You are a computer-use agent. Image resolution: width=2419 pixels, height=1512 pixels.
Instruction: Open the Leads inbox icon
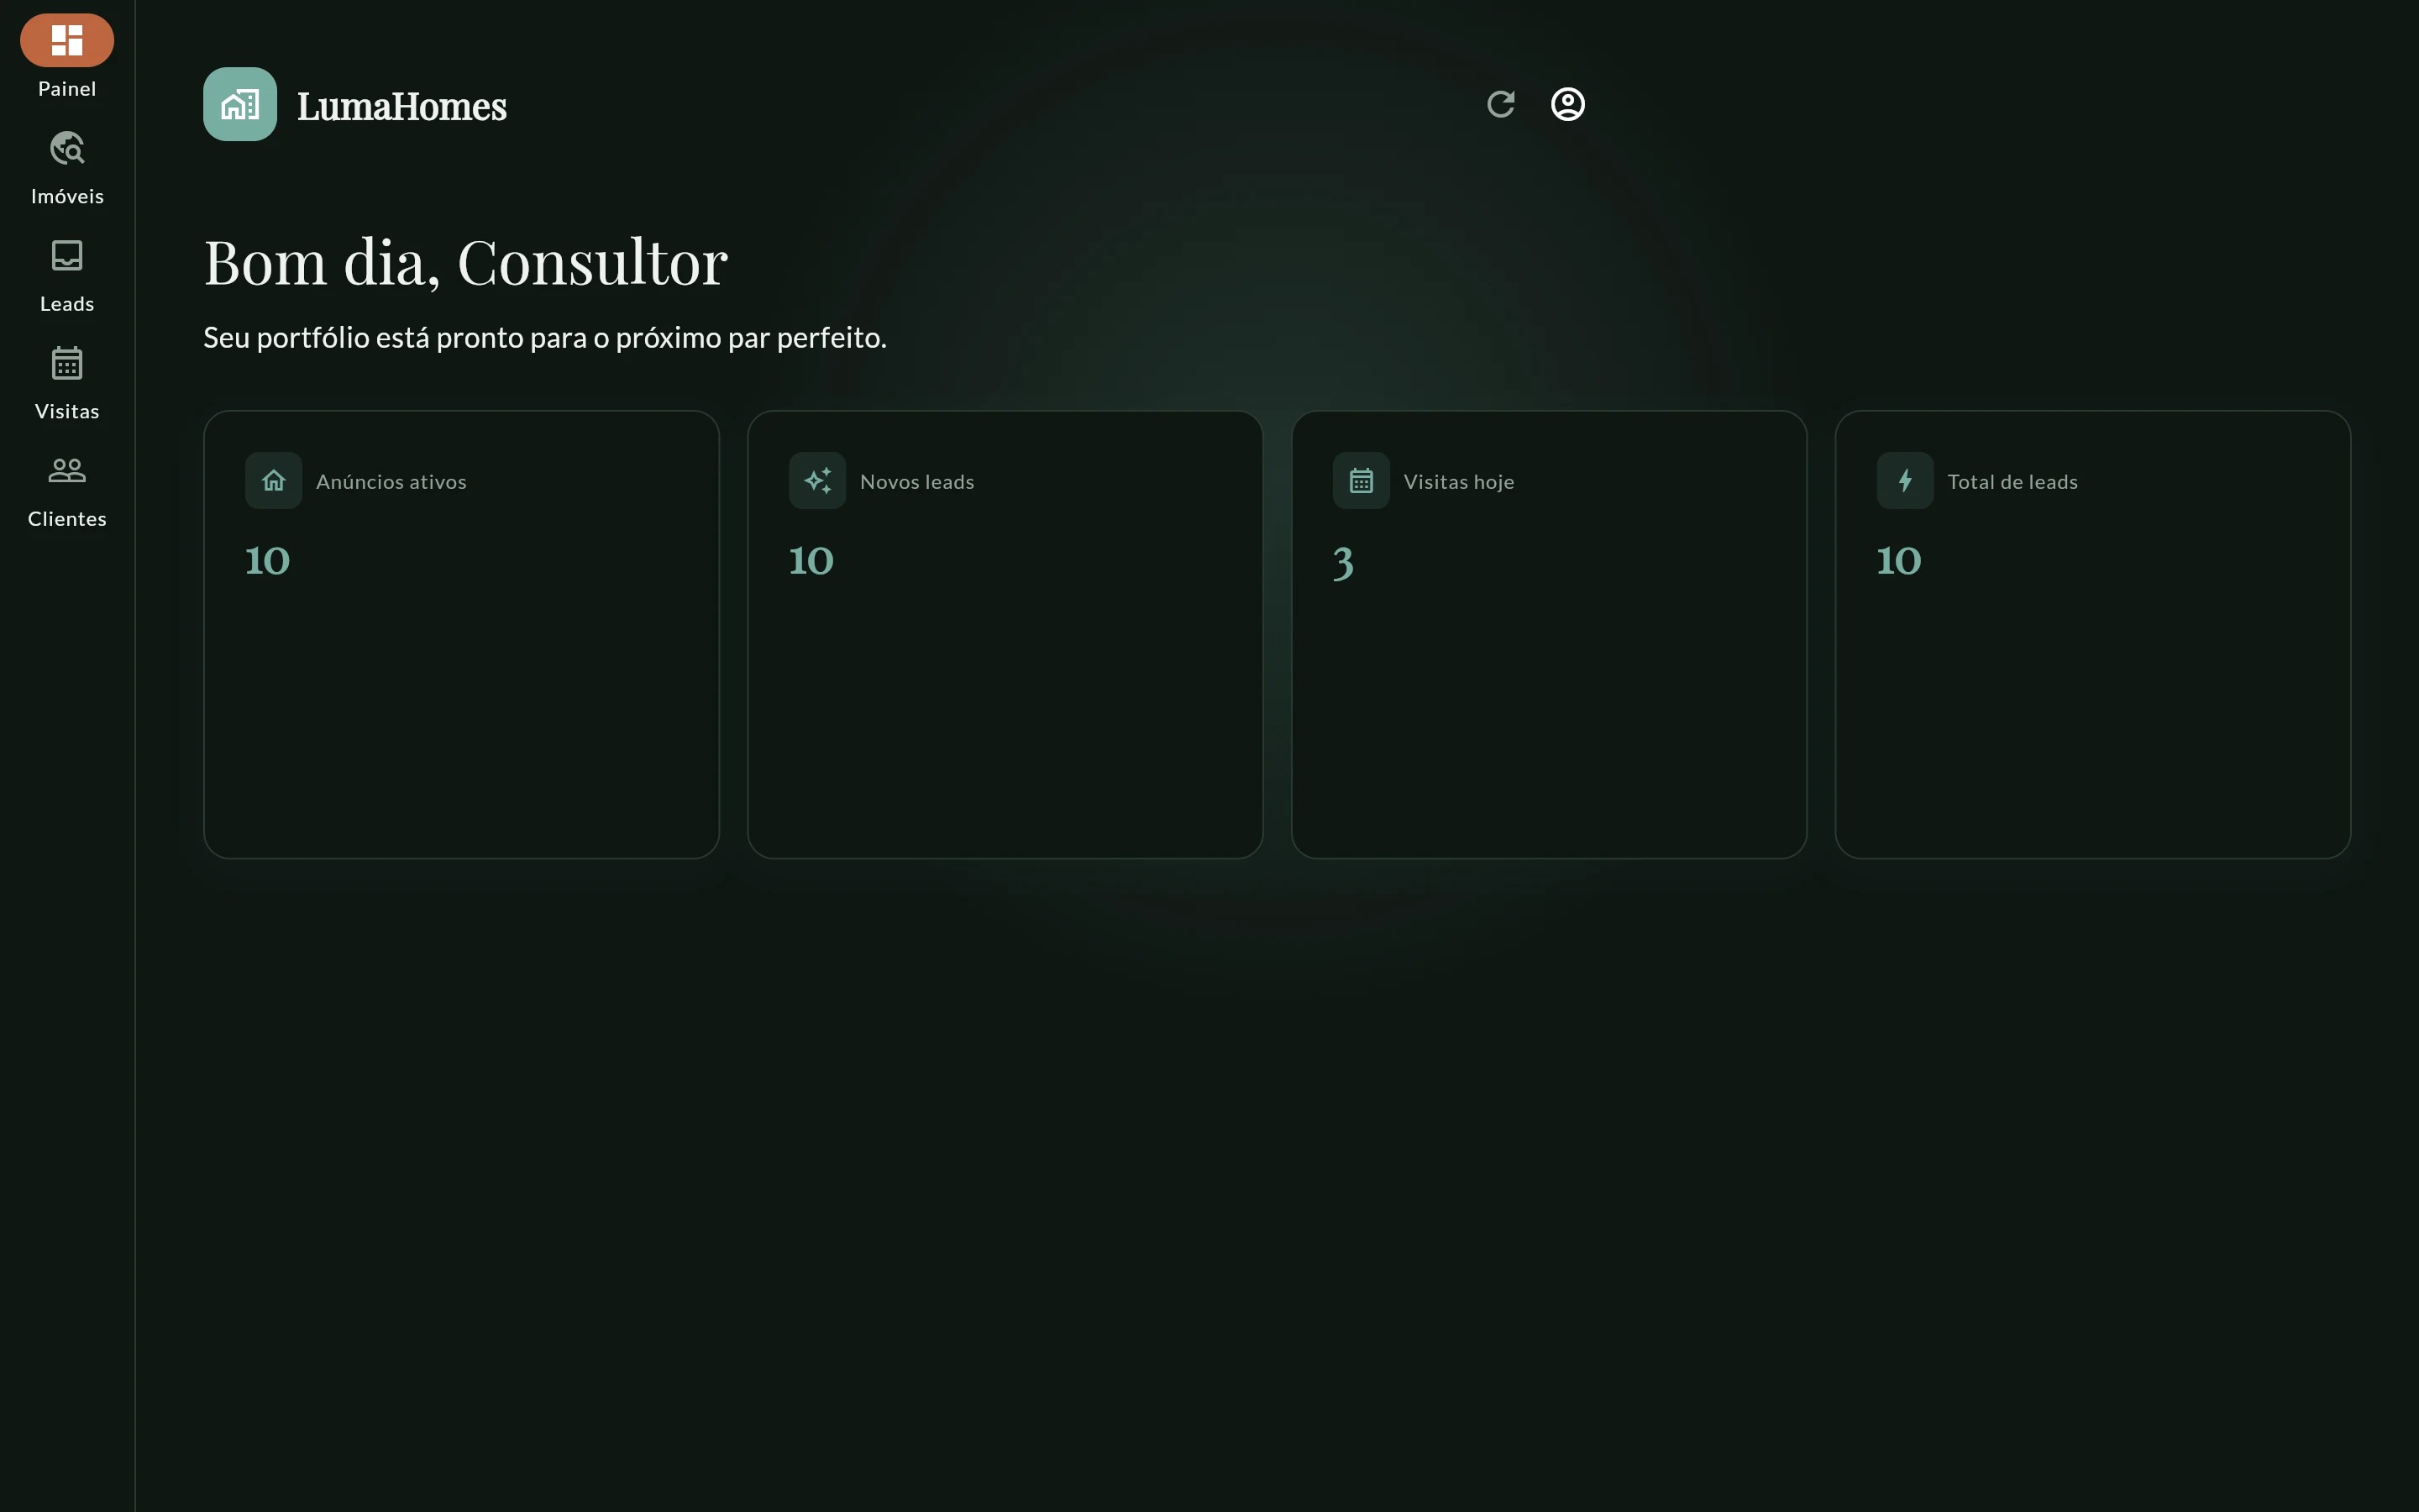click(x=67, y=255)
